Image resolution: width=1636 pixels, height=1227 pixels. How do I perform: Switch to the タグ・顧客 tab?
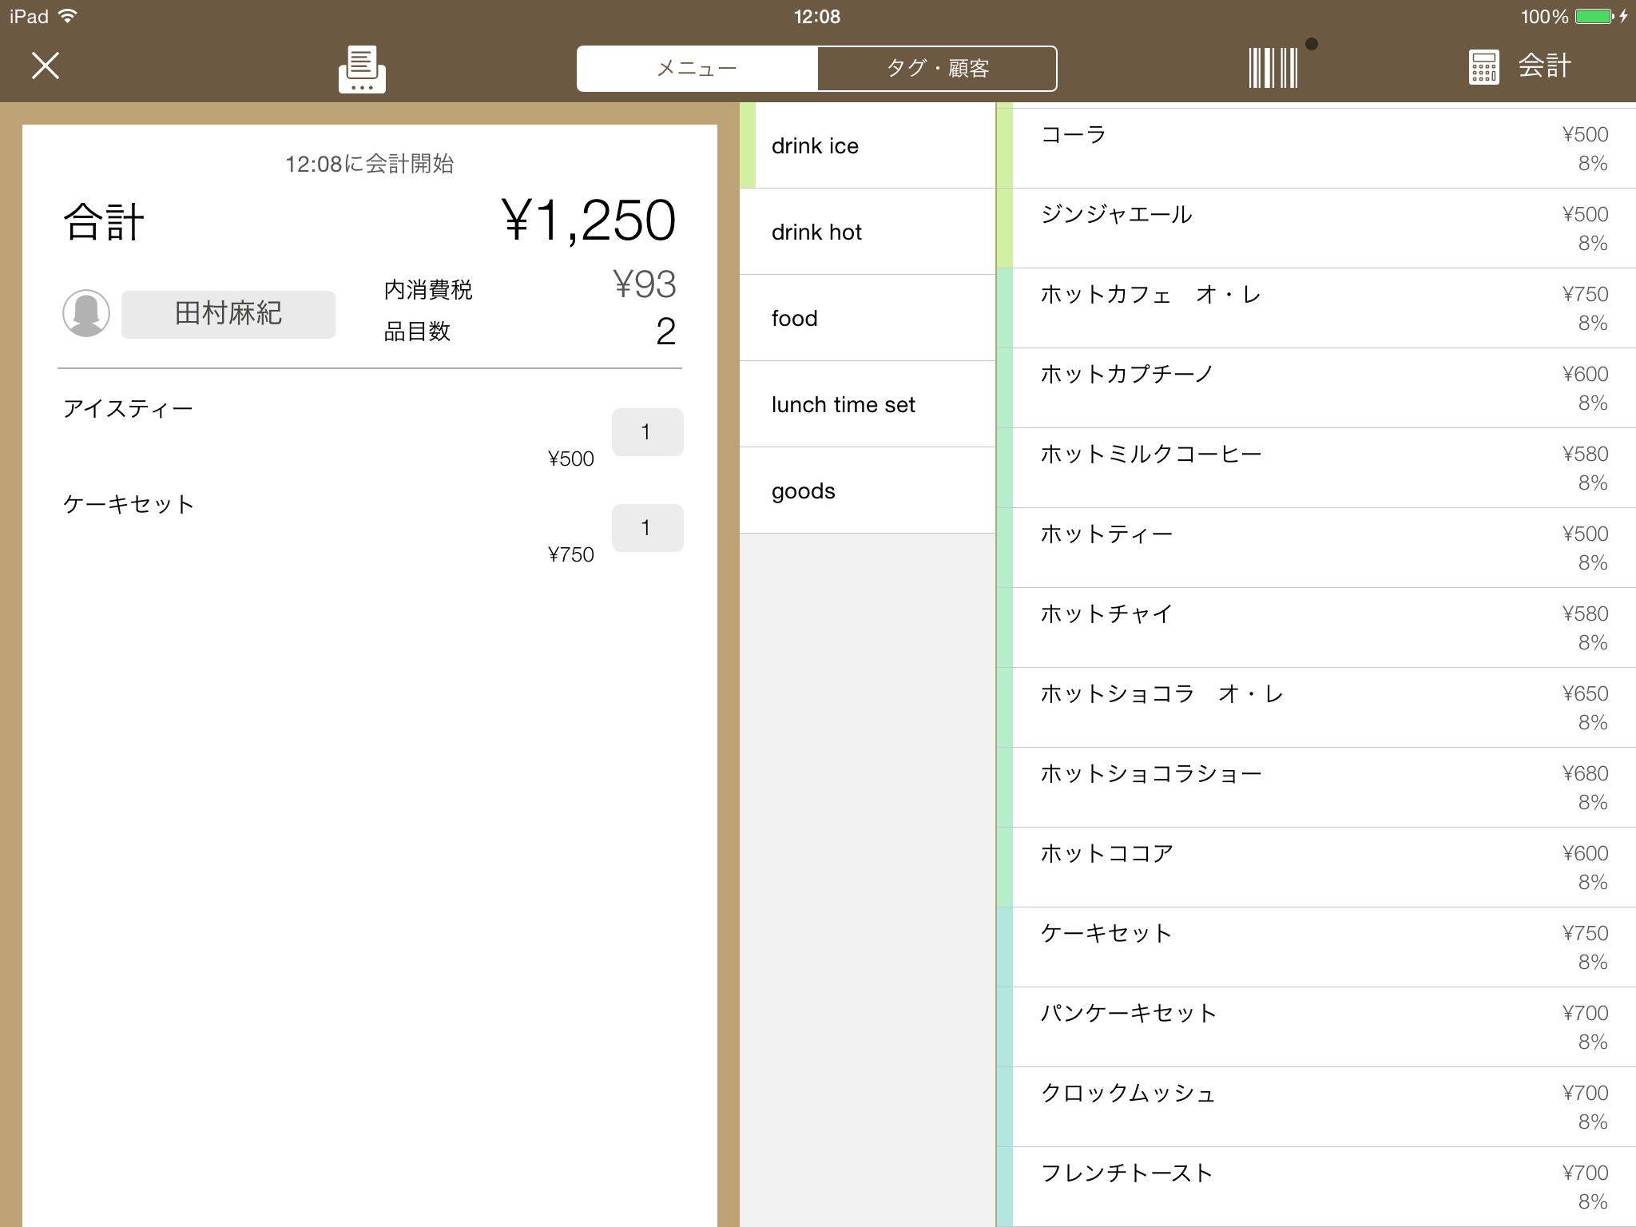pos(937,69)
